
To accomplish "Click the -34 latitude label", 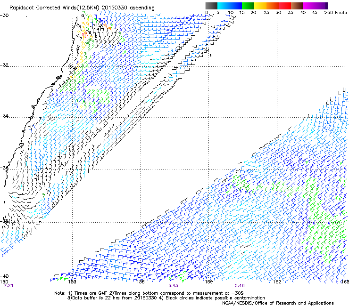I will tap(4, 116).
